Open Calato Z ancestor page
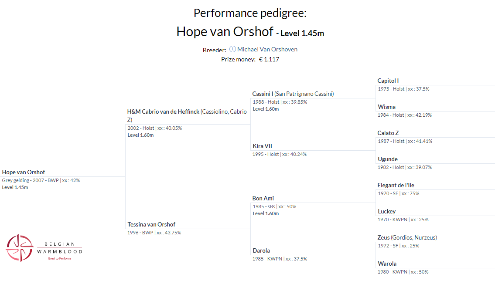 click(x=388, y=133)
